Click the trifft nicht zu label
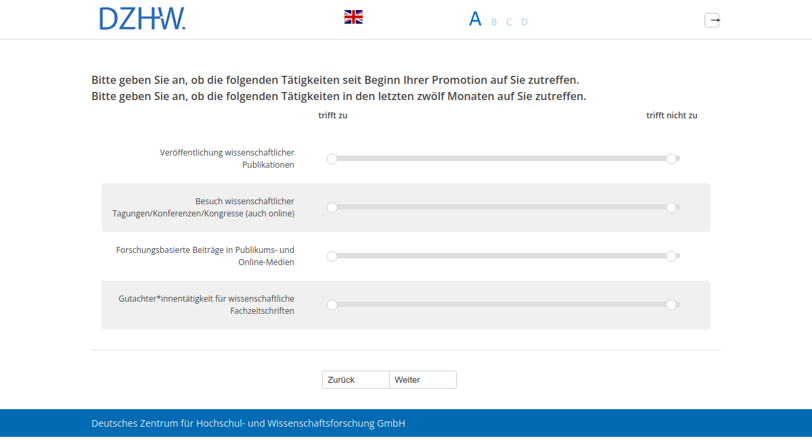The height and width of the screenshot is (443, 812). (x=672, y=115)
